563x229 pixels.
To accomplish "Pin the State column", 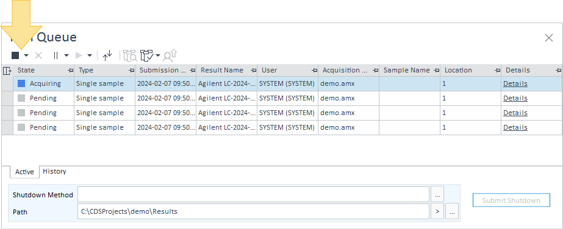I will (x=70, y=71).
